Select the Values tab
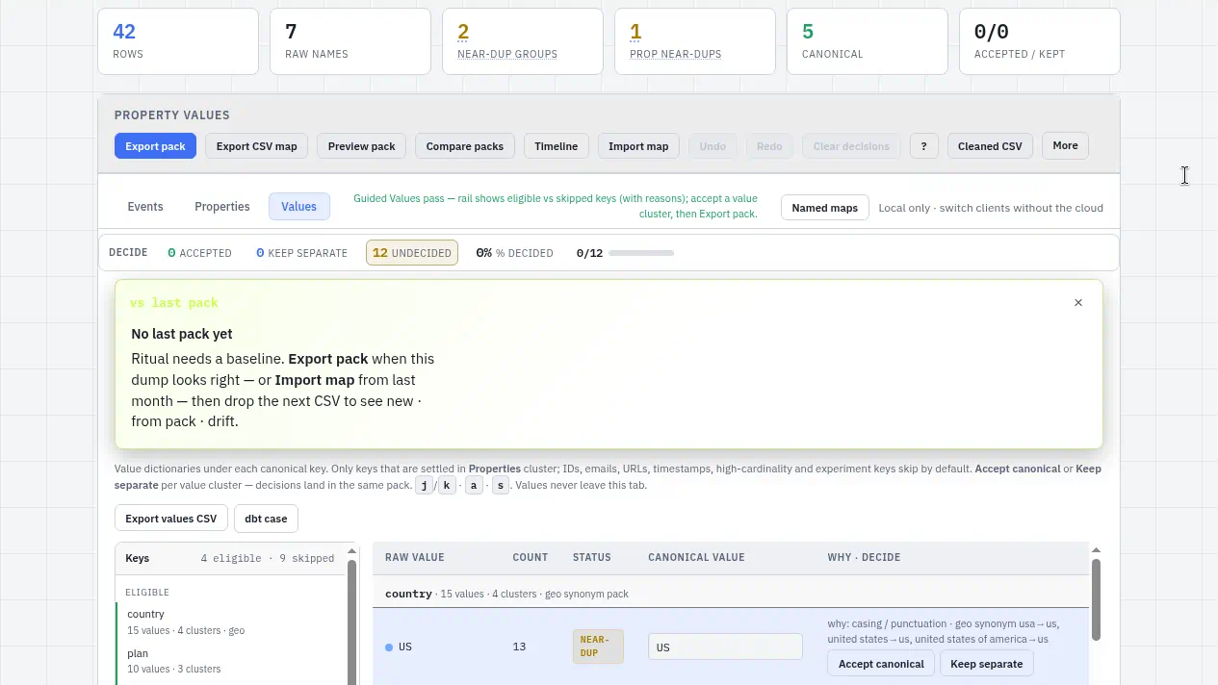The height and width of the screenshot is (685, 1218). click(299, 207)
